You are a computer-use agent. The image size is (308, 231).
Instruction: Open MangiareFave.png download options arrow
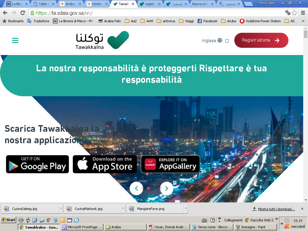[x=185, y=208]
